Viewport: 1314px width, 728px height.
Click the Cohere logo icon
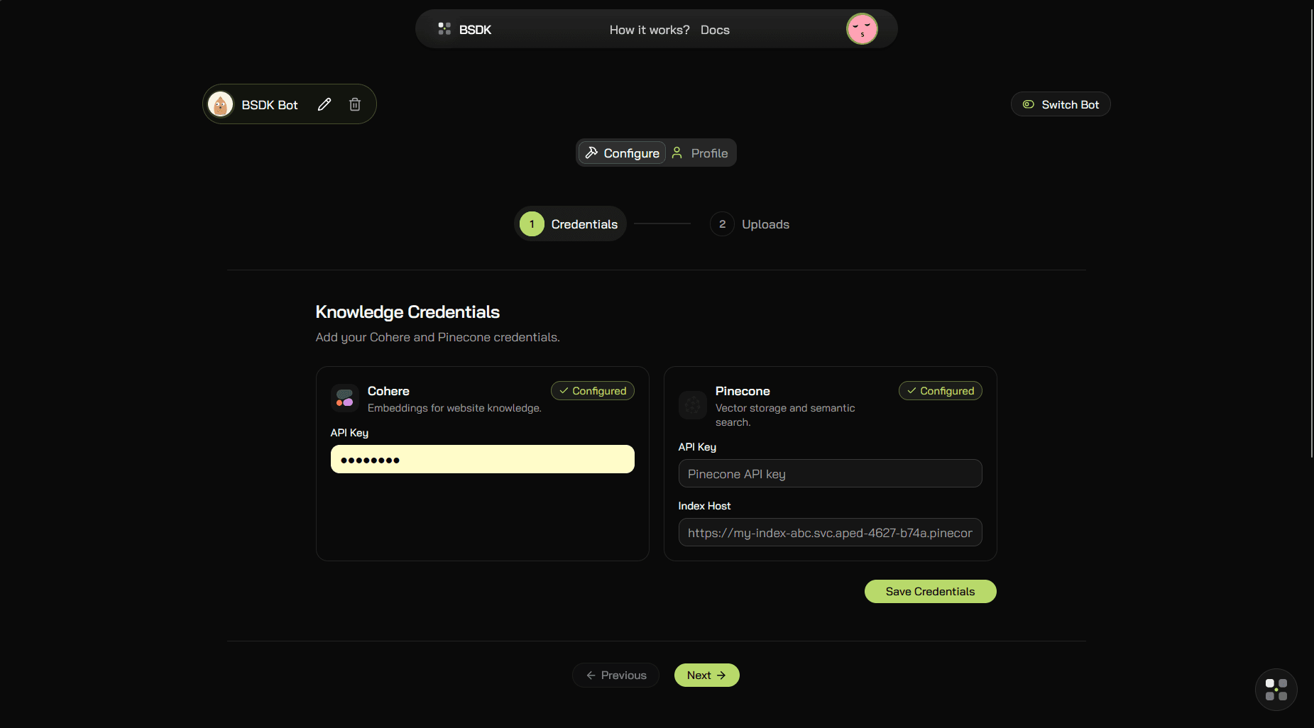click(345, 398)
